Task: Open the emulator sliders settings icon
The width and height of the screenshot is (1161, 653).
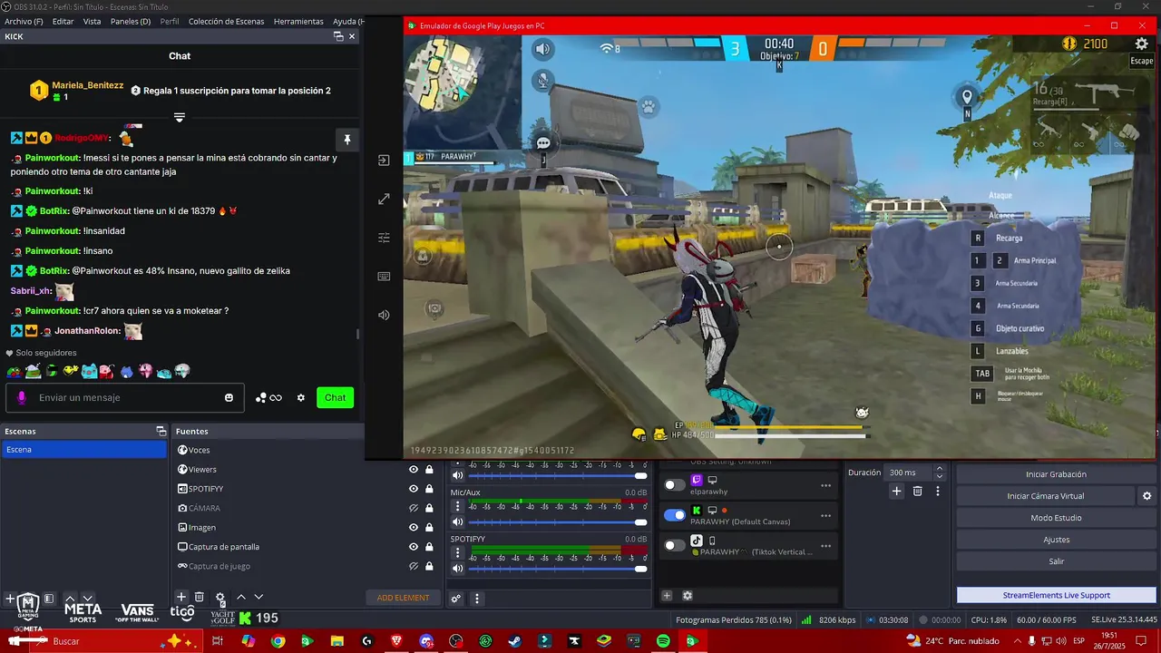Action: tap(384, 238)
